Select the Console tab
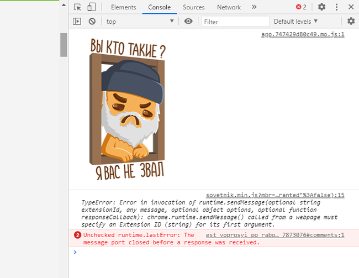 [x=160, y=7]
